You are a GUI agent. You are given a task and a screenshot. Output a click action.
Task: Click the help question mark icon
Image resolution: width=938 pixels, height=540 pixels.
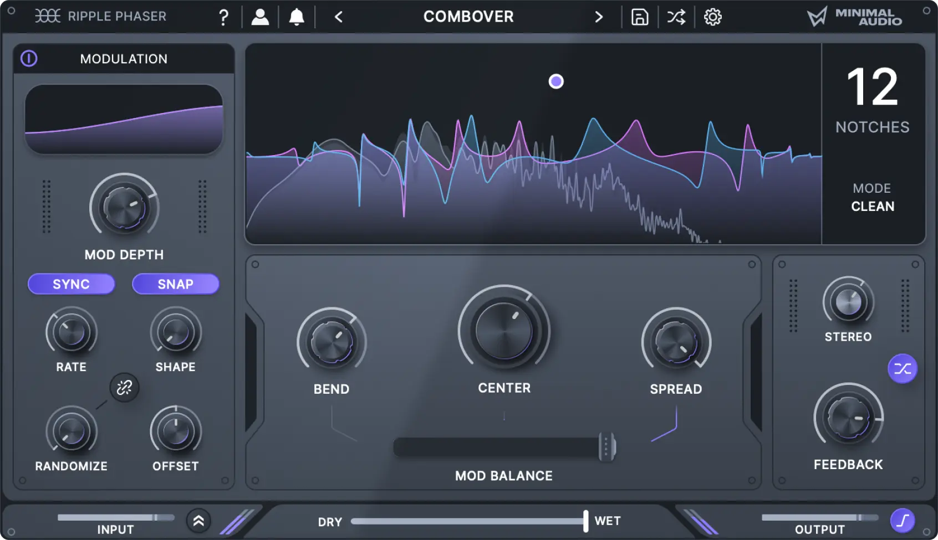point(223,17)
